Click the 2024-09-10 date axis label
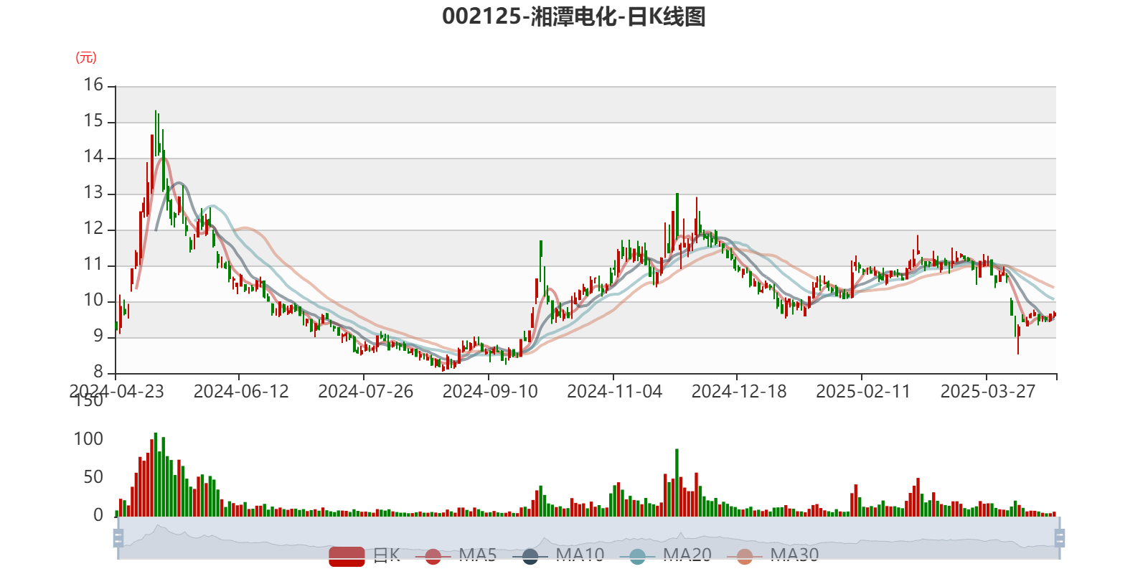 point(490,391)
